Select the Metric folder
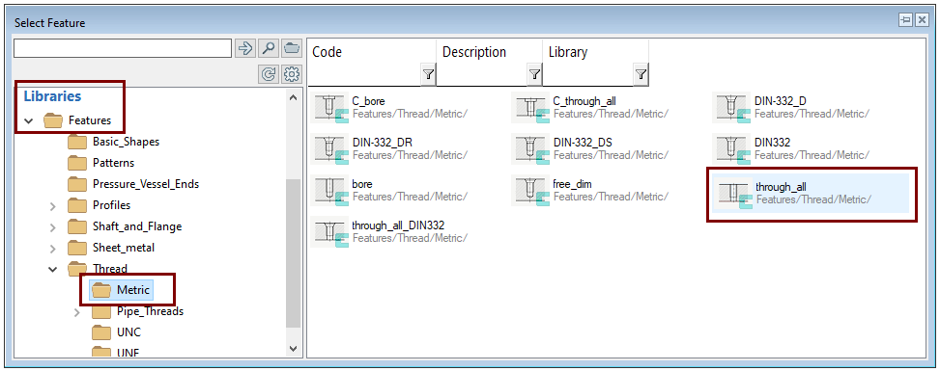This screenshot has width=940, height=371. tap(121, 290)
